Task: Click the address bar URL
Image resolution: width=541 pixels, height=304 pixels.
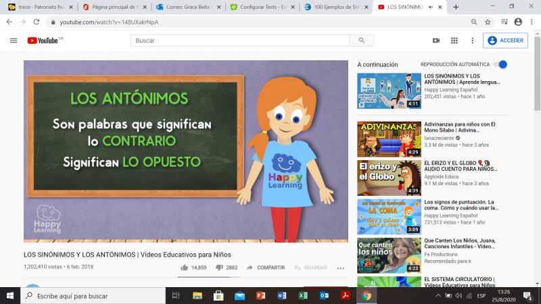Action: pos(109,22)
